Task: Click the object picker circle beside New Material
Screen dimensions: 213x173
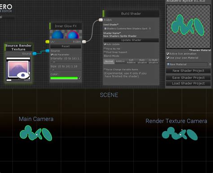Action: [210, 64]
